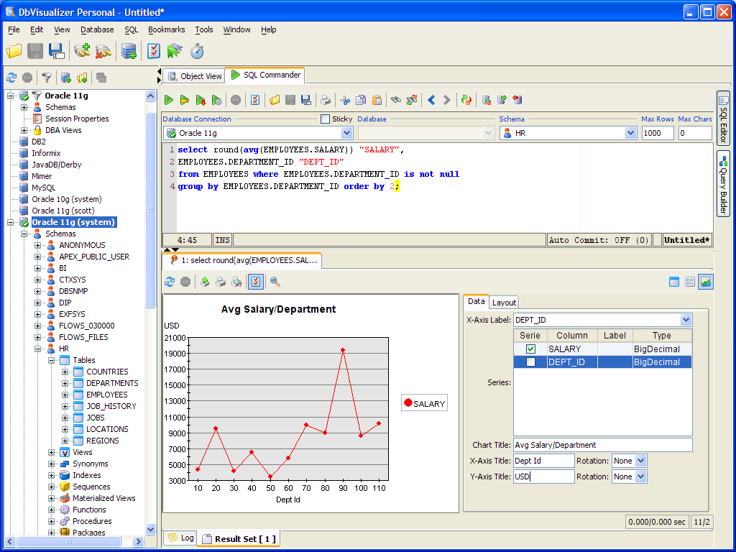This screenshot has width=736, height=552.
Task: Click the Chart Title input field
Action: (x=602, y=445)
